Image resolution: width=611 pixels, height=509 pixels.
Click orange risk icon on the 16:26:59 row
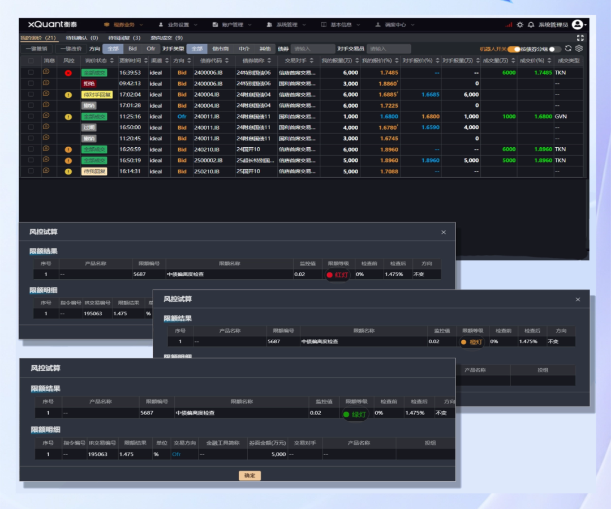pyautogui.click(x=68, y=150)
